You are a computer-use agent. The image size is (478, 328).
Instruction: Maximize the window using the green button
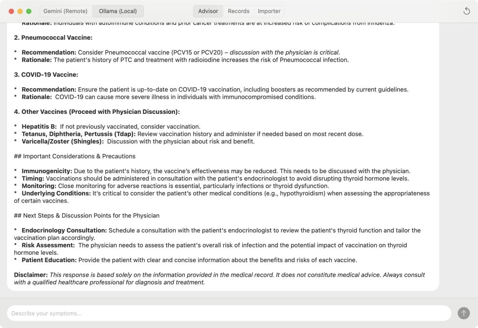[x=29, y=11]
